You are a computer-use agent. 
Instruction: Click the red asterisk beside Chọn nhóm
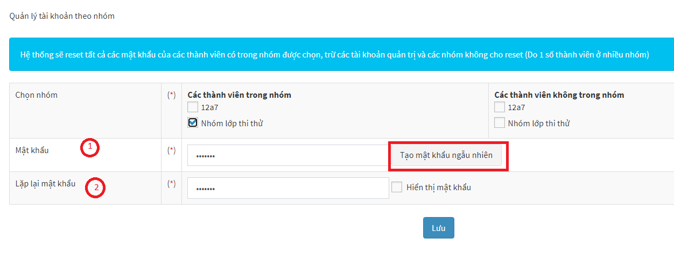point(172,95)
